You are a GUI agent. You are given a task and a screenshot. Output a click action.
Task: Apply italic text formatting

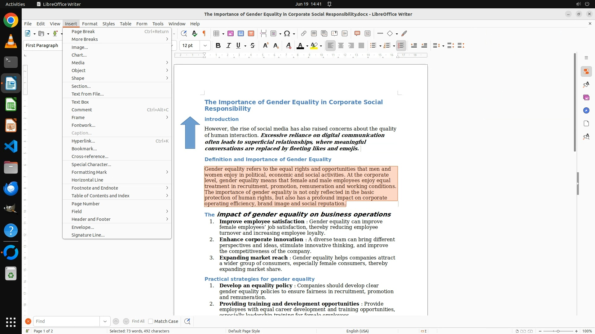point(228,45)
